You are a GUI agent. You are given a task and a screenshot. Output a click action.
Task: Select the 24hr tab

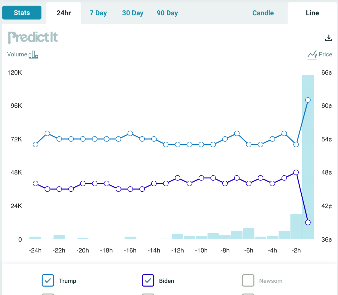coord(64,13)
